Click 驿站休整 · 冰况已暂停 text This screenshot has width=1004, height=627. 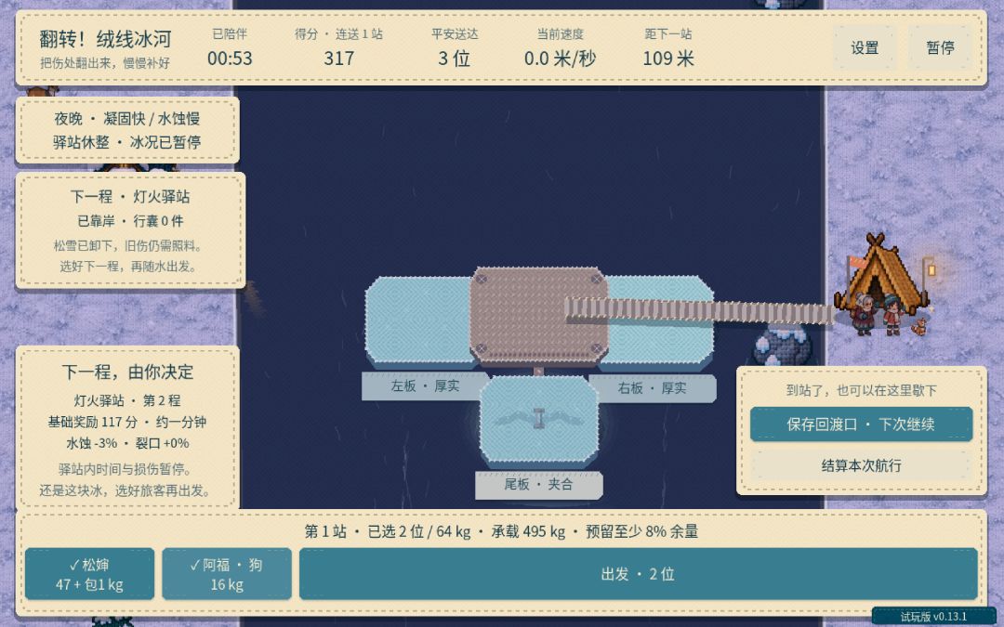(x=126, y=141)
